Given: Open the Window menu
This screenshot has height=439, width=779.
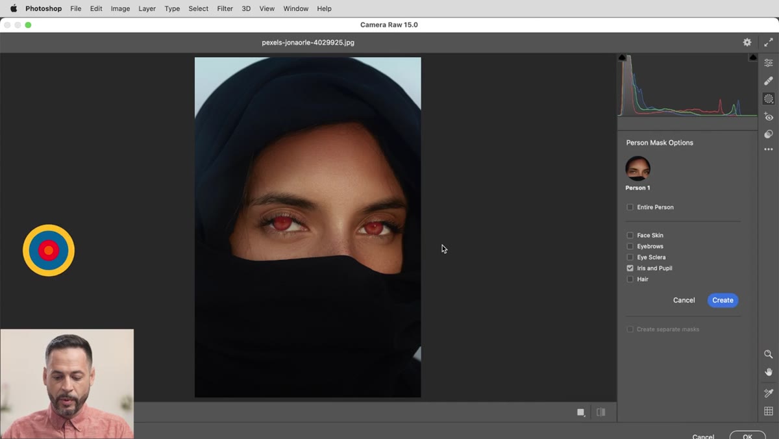Looking at the screenshot, I should [x=296, y=8].
